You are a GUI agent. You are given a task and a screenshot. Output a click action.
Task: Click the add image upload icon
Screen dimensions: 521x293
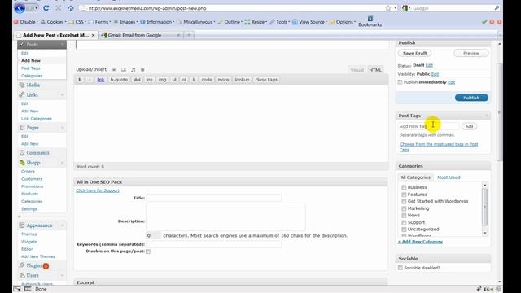coord(114,70)
